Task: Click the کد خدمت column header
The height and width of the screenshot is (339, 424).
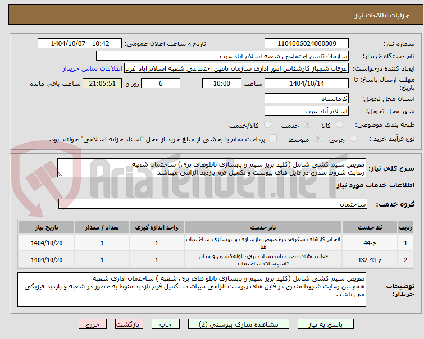Action: pyautogui.click(x=370, y=227)
